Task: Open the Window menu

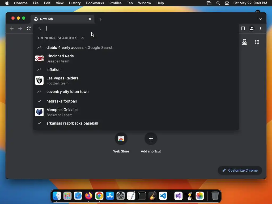Action: (144, 3)
